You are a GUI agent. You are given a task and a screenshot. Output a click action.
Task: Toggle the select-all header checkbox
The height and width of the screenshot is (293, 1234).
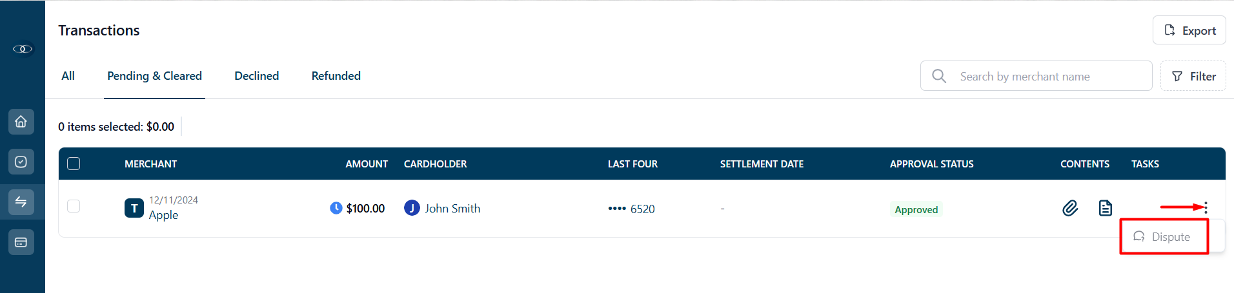tap(74, 164)
